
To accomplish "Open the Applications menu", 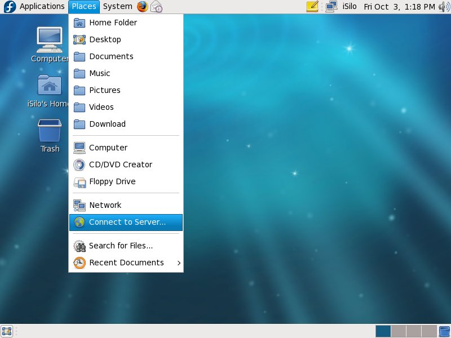I will [x=42, y=7].
